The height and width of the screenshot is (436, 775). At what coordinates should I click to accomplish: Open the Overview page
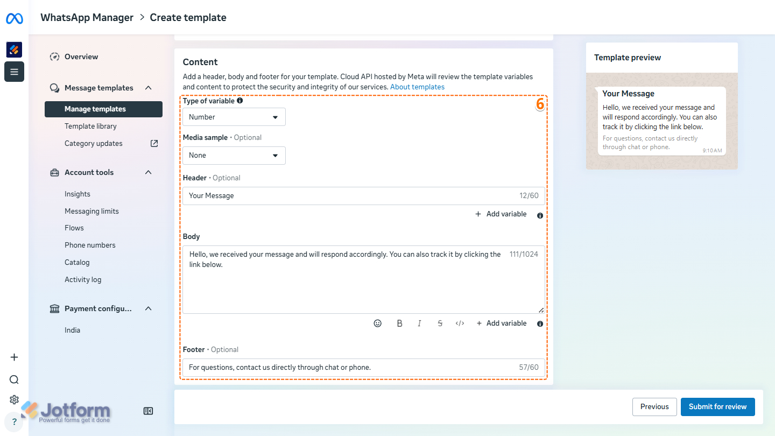pyautogui.click(x=81, y=57)
